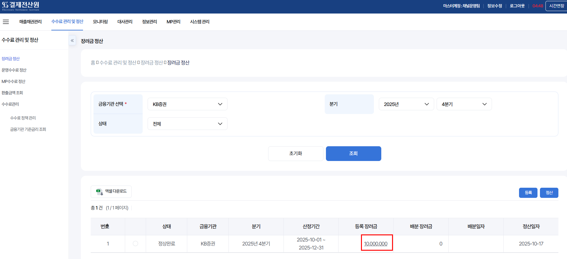
Task: Click the 총 1건 result count
Action: coord(97,208)
